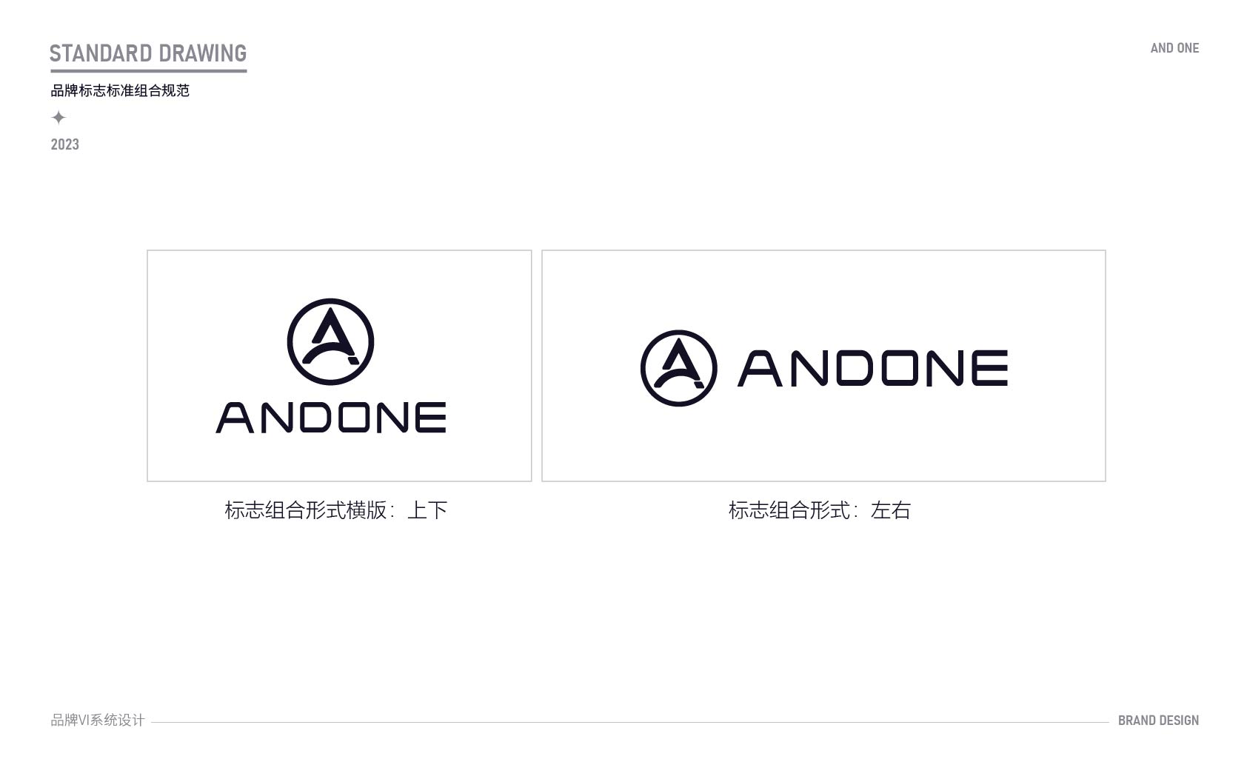Click the STANDARD DRAWING heading

148,53
